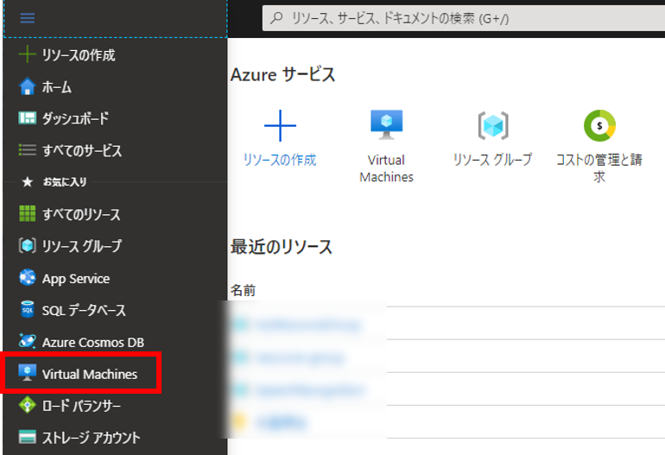665x455 pixels.
Task: Click the large blue plus create resource icon
Action: pyautogui.click(x=280, y=126)
